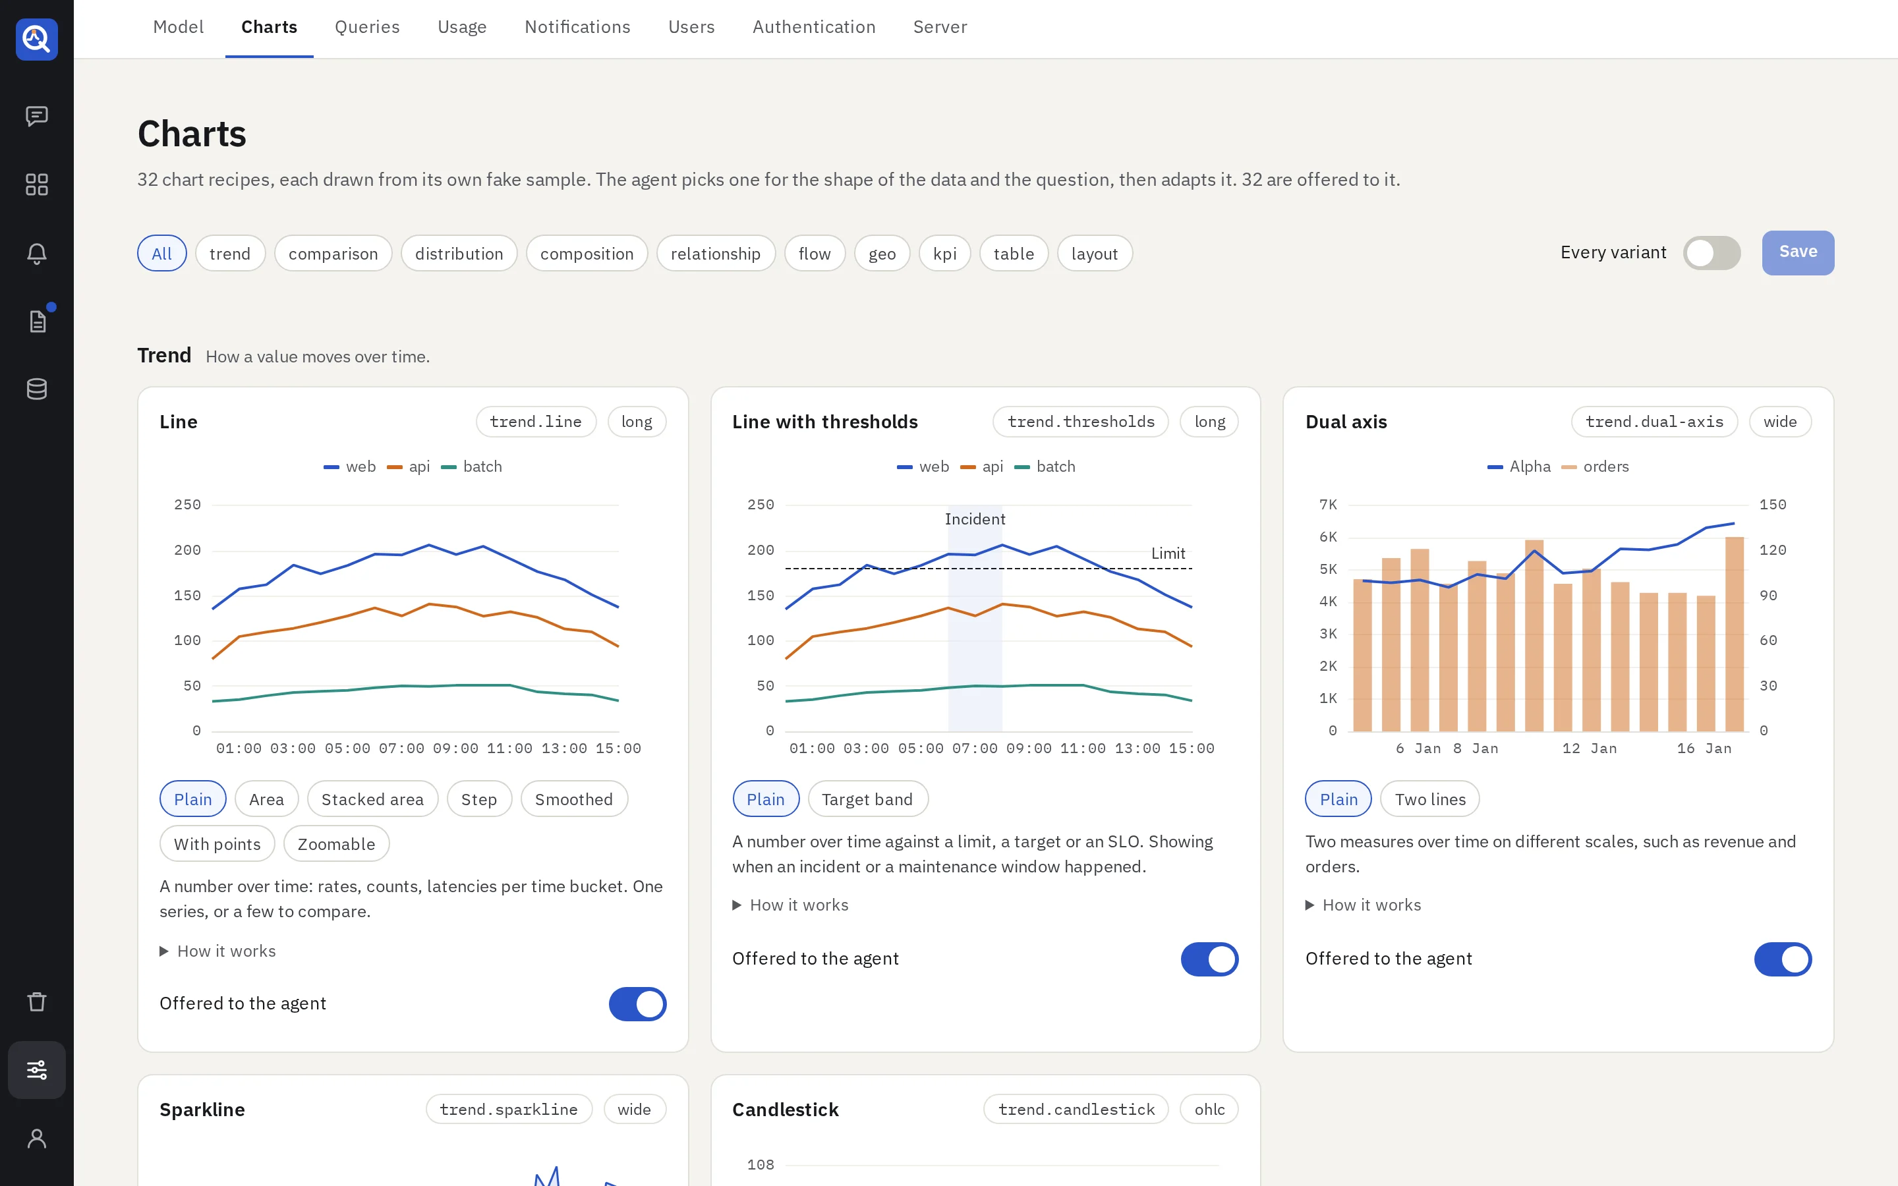1898x1186 pixels.
Task: Select the Two lines variant
Action: click(1430, 799)
